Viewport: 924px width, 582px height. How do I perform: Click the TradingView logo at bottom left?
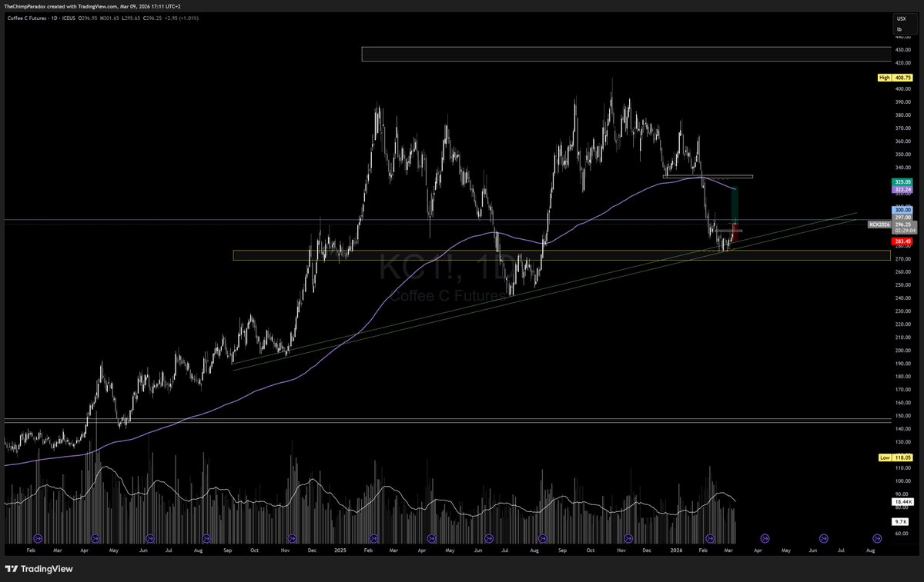pos(37,569)
